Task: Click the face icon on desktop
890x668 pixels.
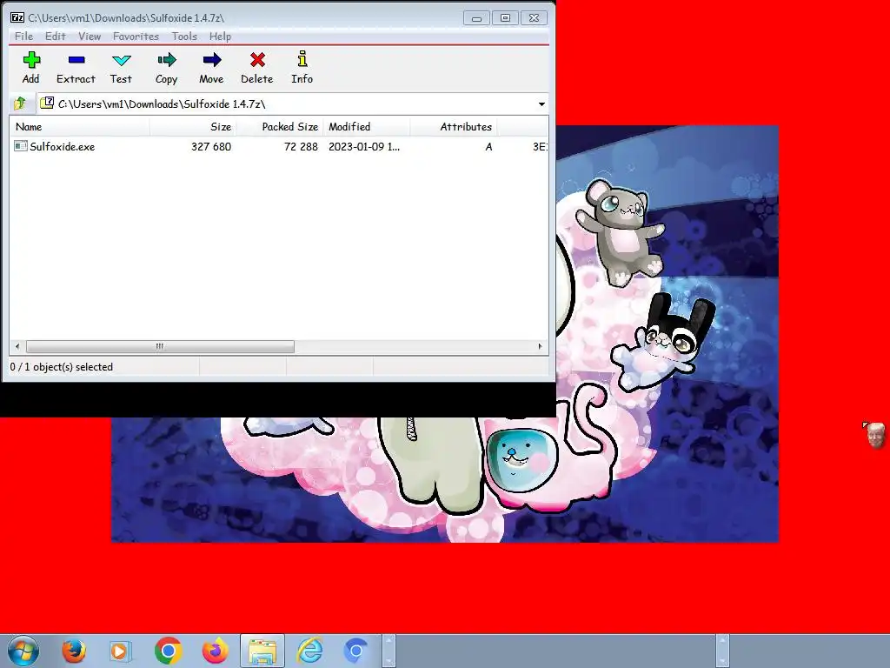Action: [x=874, y=435]
